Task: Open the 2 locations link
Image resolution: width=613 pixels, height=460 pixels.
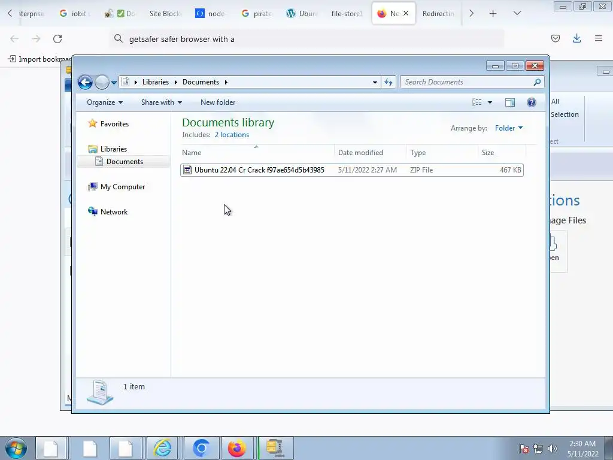Action: click(x=232, y=135)
